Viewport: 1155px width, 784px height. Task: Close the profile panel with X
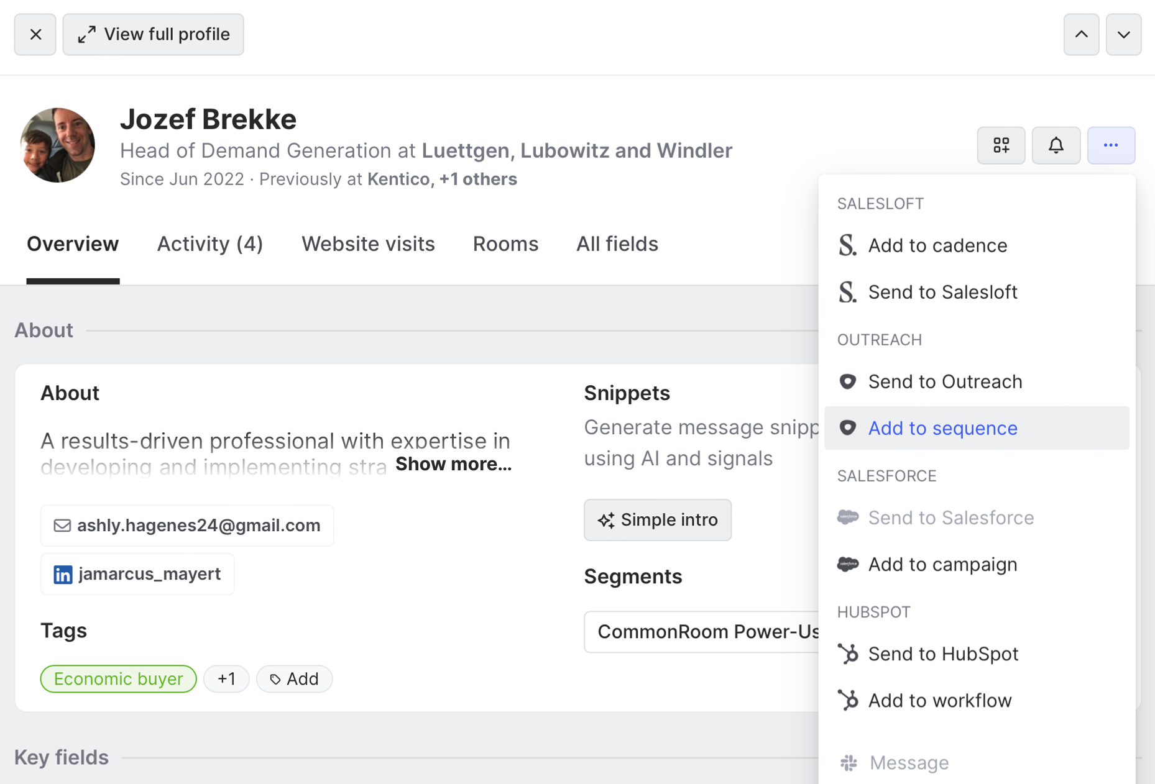[35, 35]
